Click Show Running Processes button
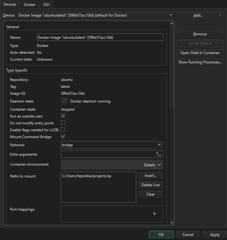227x240 pixels. coord(200,62)
